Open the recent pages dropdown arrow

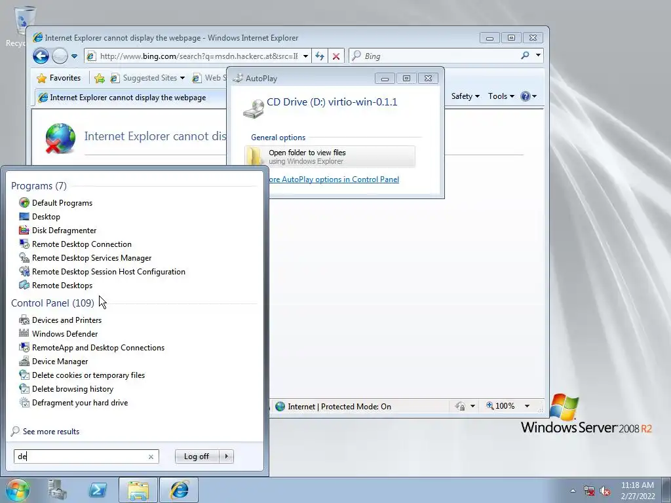click(x=74, y=56)
